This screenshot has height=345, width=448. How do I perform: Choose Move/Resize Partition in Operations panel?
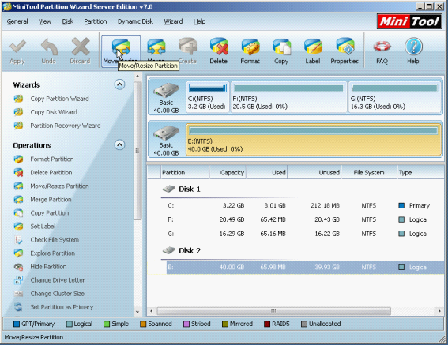coord(59,186)
